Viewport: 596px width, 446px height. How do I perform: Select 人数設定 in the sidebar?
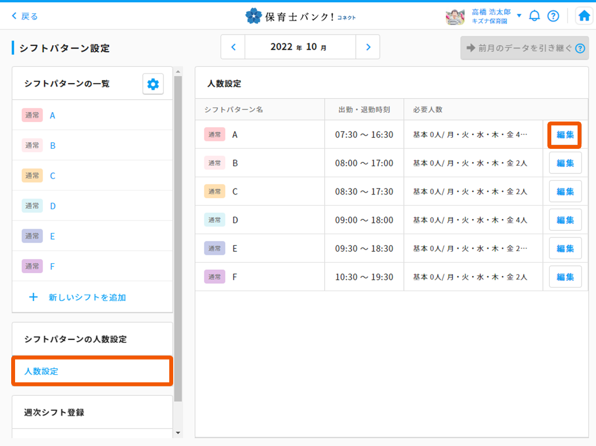tap(41, 371)
